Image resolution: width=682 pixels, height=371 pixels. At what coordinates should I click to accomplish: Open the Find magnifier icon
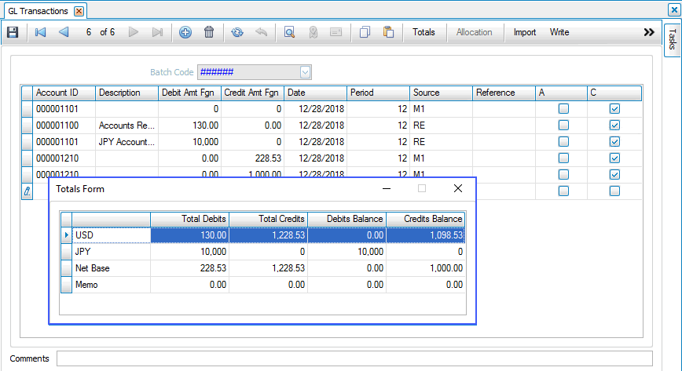pos(289,32)
